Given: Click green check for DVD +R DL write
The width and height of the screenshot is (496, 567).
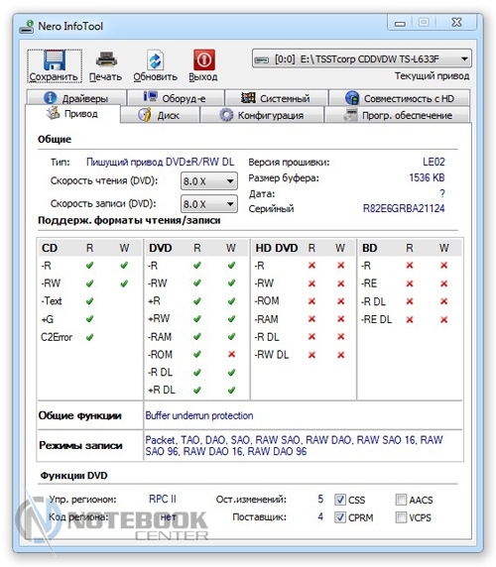Looking at the screenshot, I should 231,390.
